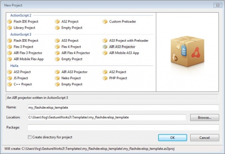Viewport: 225px width, 154px height.
Task: Select the AIR Mobile AS3 App icon
Action: (x=105, y=53)
